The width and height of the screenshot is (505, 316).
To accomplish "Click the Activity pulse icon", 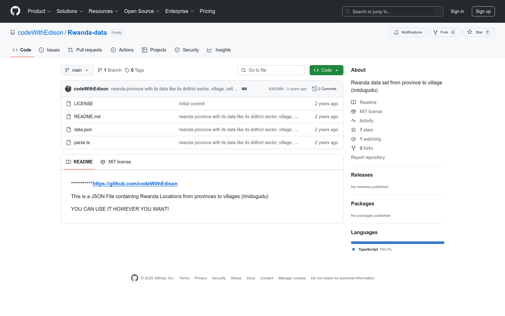I will pyautogui.click(x=353, y=121).
